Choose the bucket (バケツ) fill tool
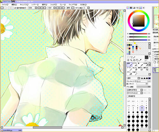This screenshot has height=132, width=159. tap(129, 73)
